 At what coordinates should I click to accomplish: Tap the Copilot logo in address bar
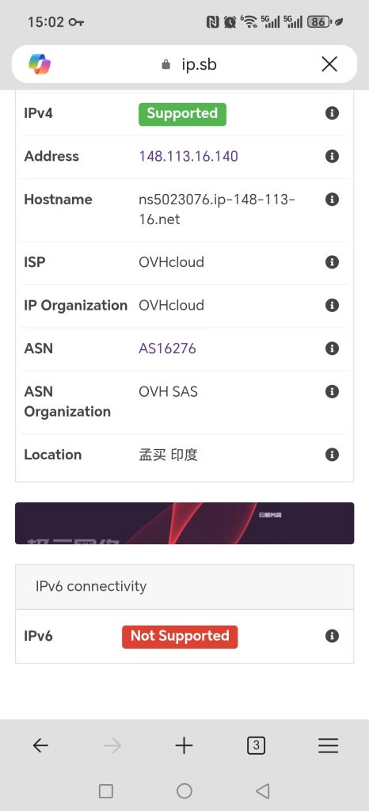click(x=40, y=64)
